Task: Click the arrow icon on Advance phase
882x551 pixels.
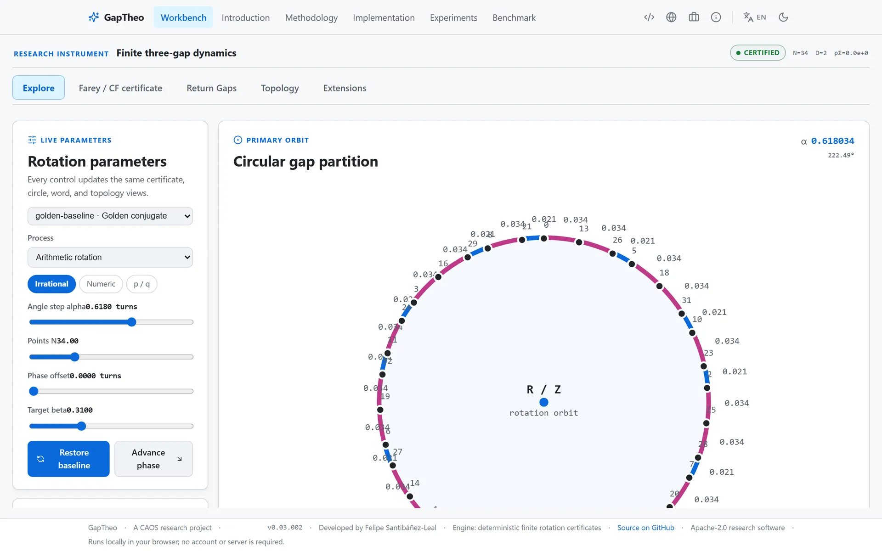Action: pyautogui.click(x=180, y=459)
